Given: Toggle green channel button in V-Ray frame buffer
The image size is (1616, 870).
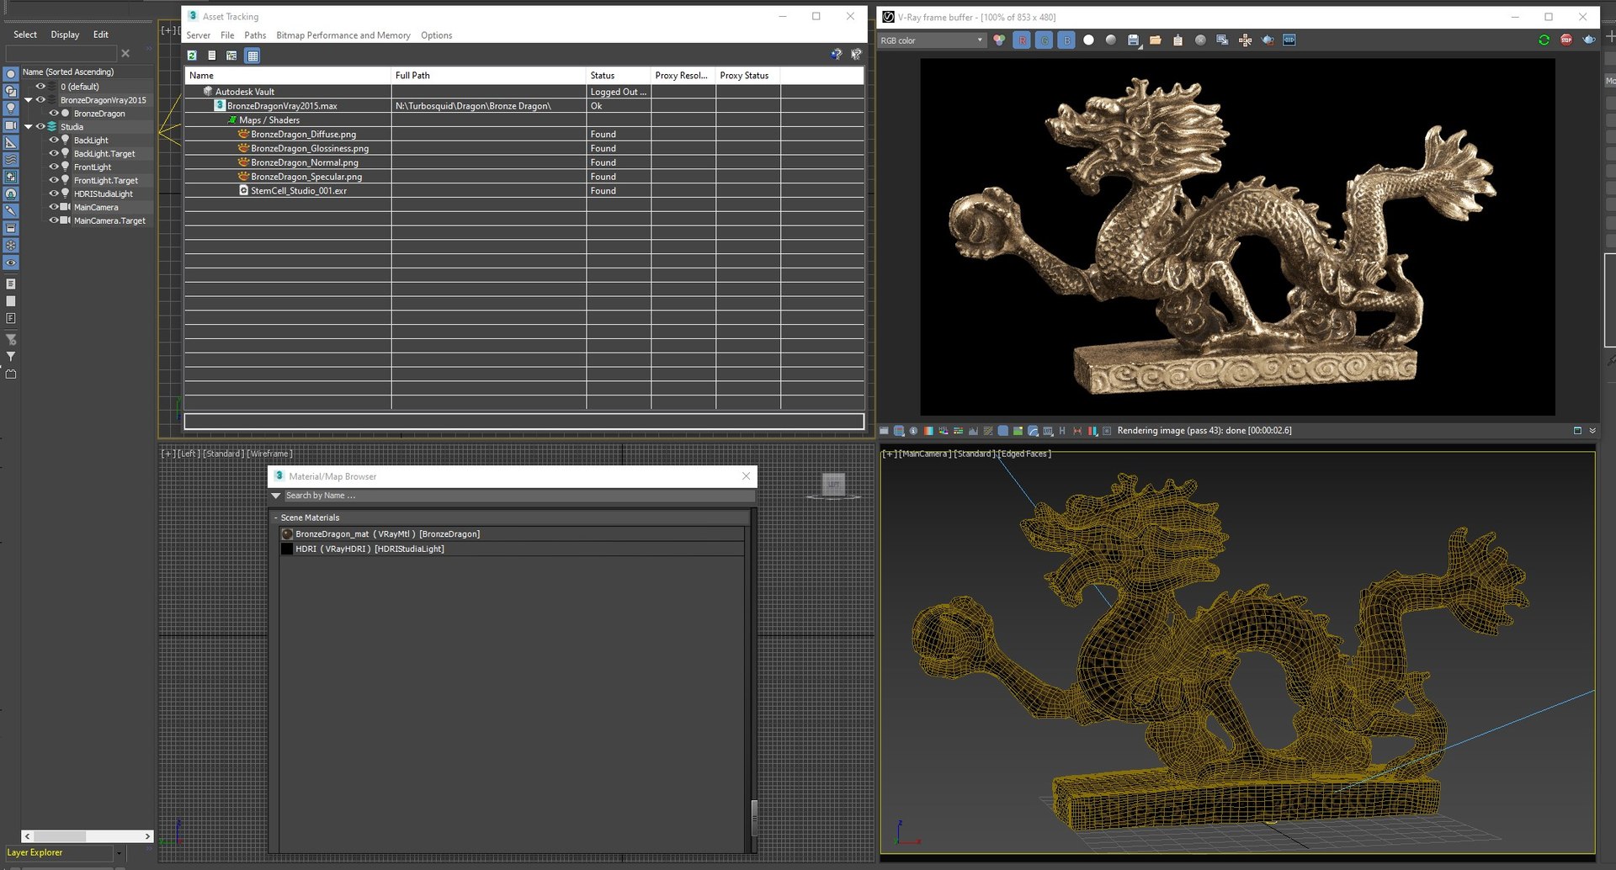Looking at the screenshot, I should click(x=1044, y=40).
